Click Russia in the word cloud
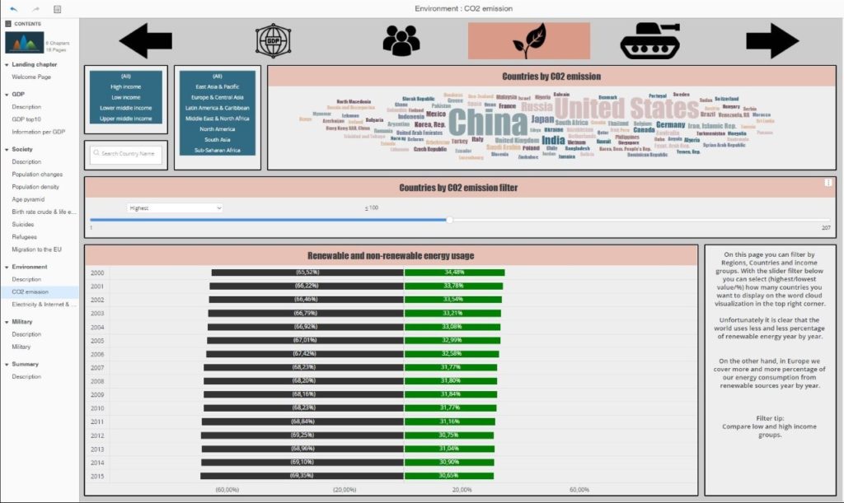 (x=537, y=106)
